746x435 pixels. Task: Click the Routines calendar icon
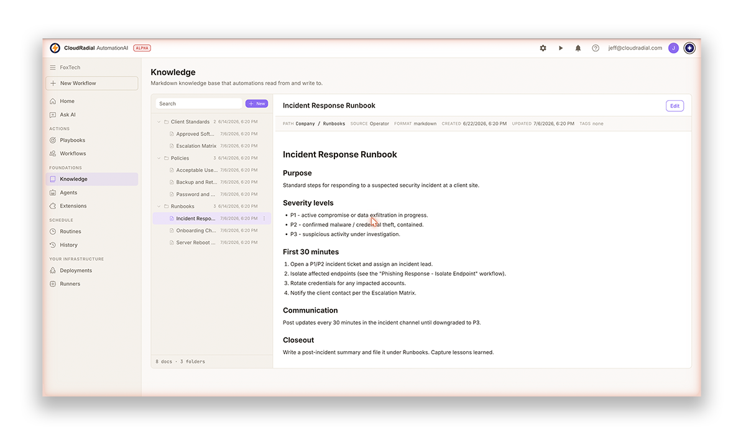coord(53,231)
